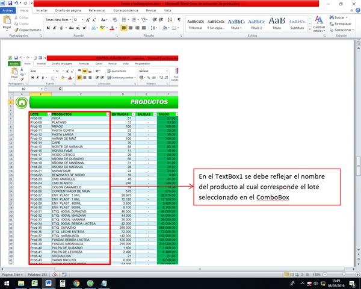Click the Pegar (paste) icon

[x=7, y=20]
